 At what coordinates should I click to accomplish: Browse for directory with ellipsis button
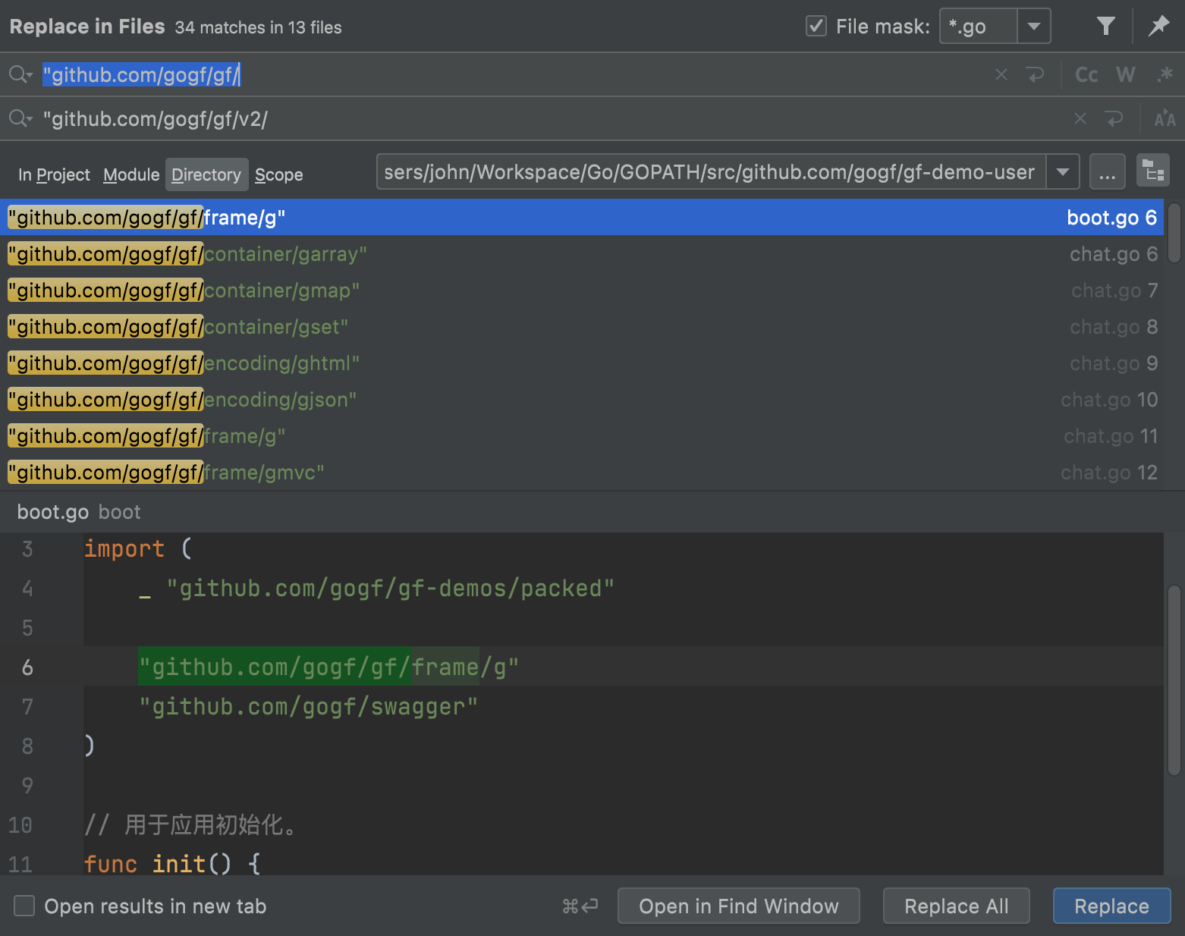click(x=1107, y=172)
